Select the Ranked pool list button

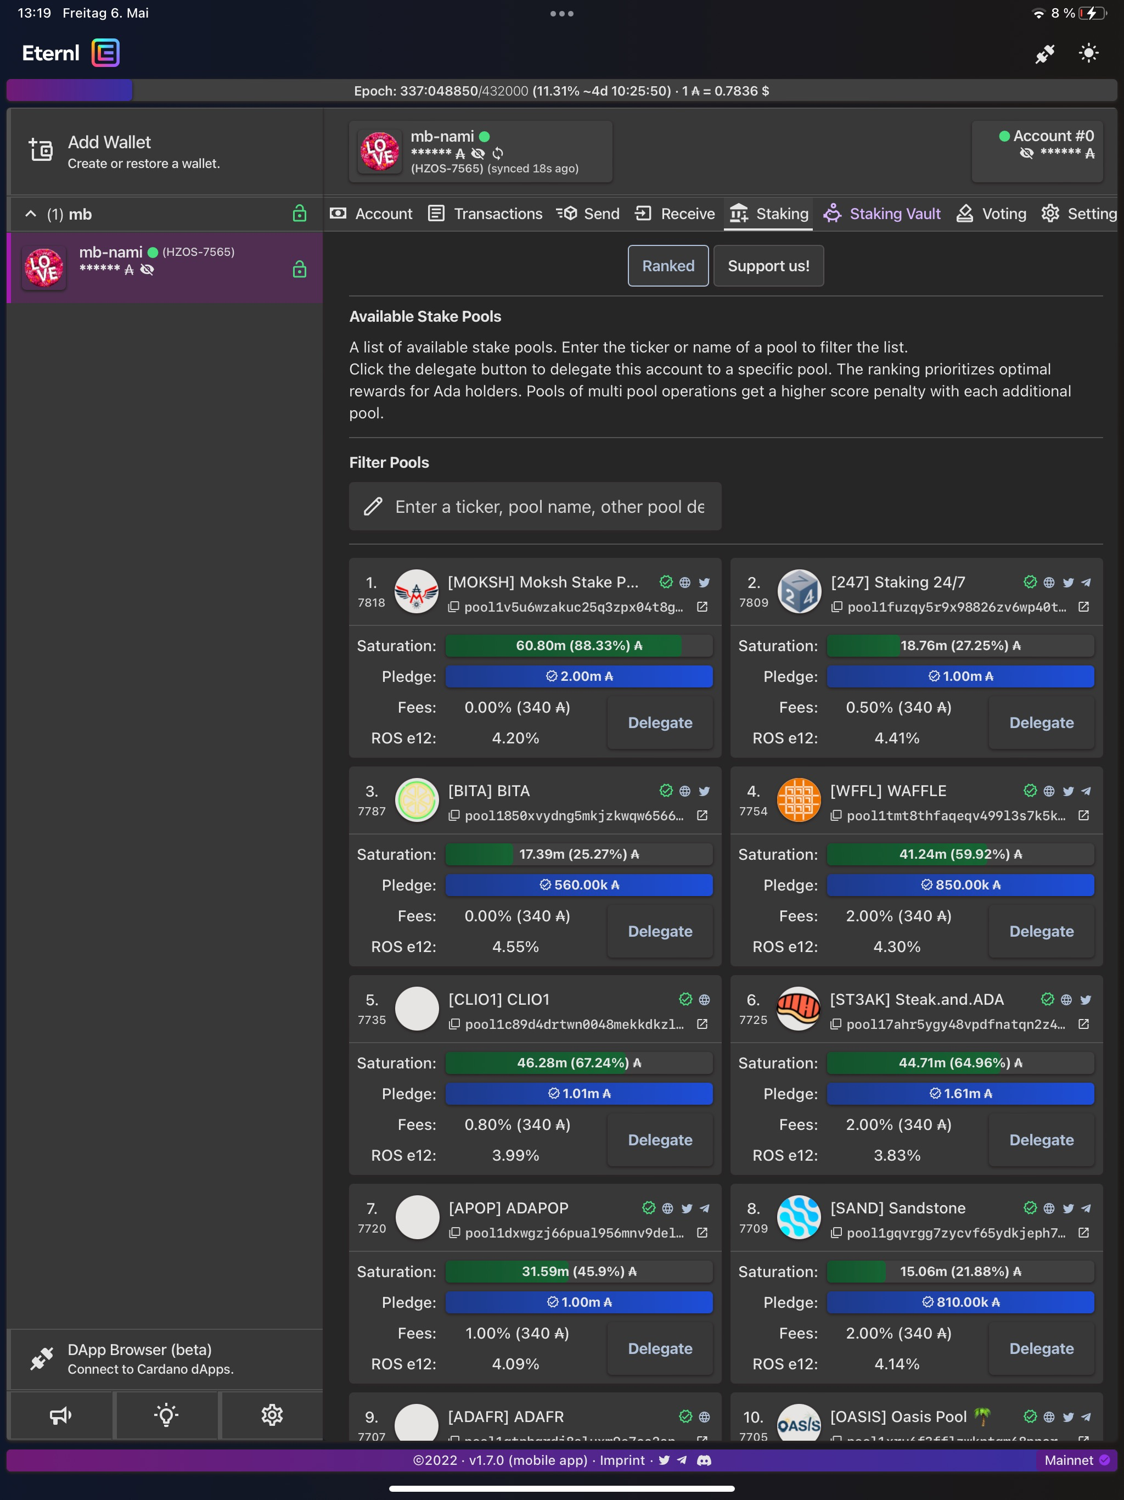click(x=668, y=266)
